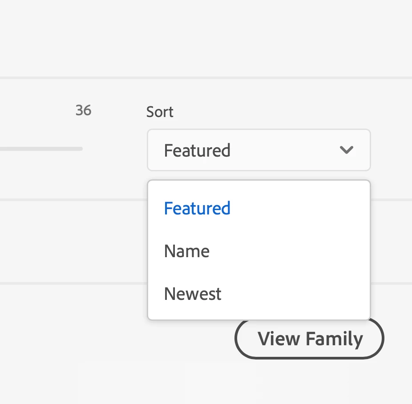Sort fonts by Newest
Screen dimensions: 412x404
pyautogui.click(x=193, y=294)
